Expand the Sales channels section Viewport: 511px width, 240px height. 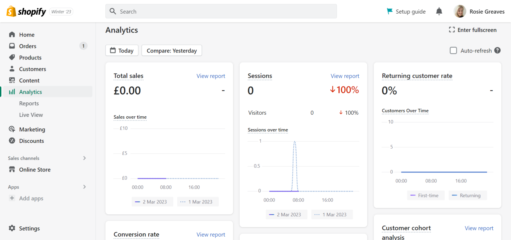tap(85, 158)
